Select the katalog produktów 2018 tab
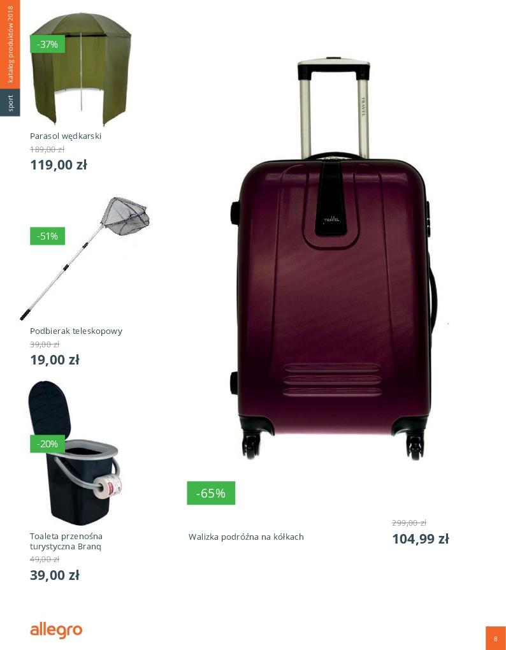This screenshot has height=650, width=506. click(10, 45)
